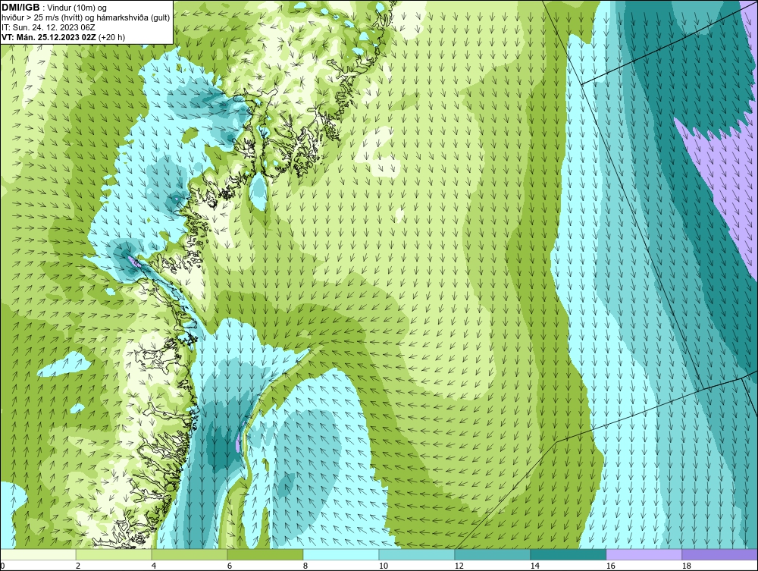
Task: Click the 'Vindur (10m) og' label
Action: (77, 8)
